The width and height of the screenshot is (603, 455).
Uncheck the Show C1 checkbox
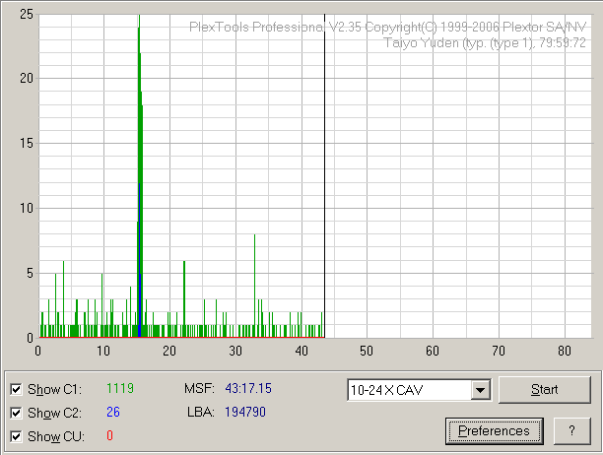(x=16, y=389)
